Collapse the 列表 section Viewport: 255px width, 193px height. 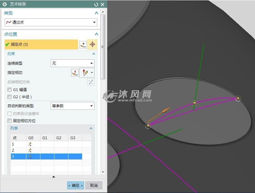(91, 128)
